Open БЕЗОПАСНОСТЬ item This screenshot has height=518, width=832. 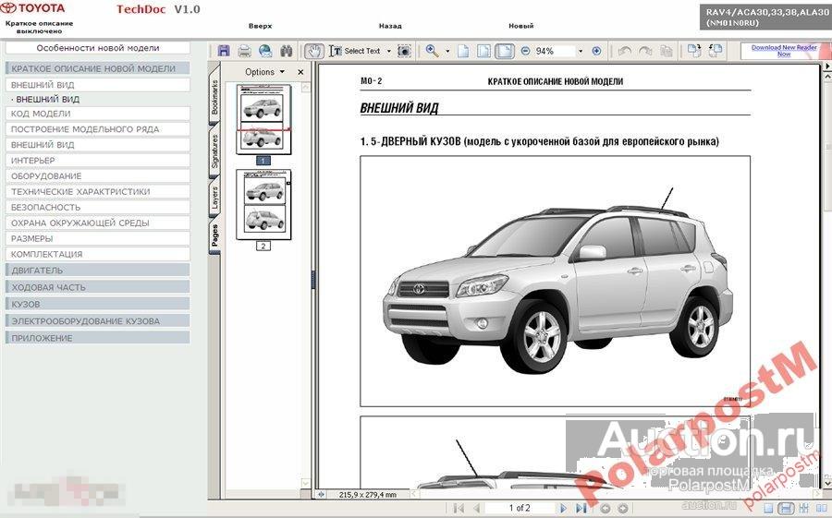point(98,208)
